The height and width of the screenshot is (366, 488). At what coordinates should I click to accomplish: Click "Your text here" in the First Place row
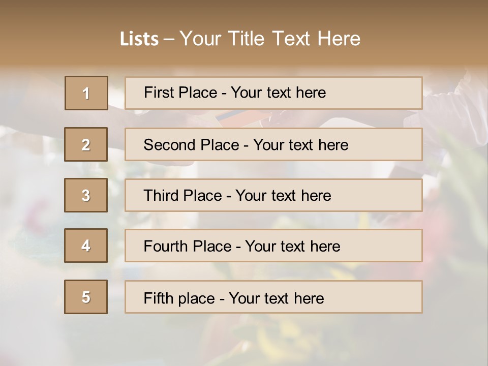278,93
